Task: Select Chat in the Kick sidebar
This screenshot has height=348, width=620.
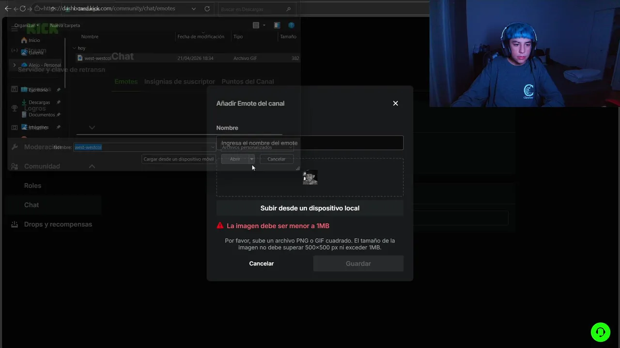Action: tap(31, 205)
